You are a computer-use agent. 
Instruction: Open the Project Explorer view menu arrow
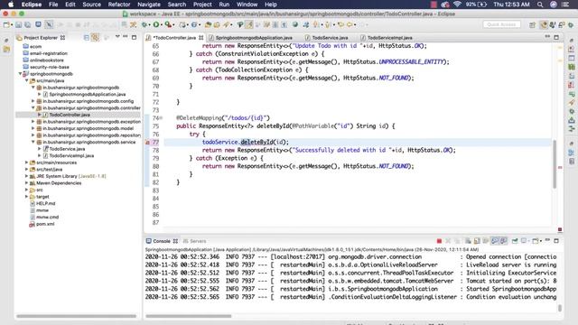117,37
